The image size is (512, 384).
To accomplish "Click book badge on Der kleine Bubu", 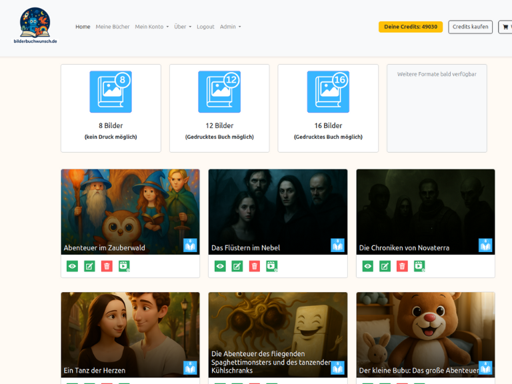I will [485, 368].
